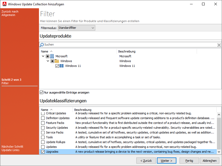222x166 pixels.
Task: Check the Critical Updates checkbox
Action: (43, 114)
